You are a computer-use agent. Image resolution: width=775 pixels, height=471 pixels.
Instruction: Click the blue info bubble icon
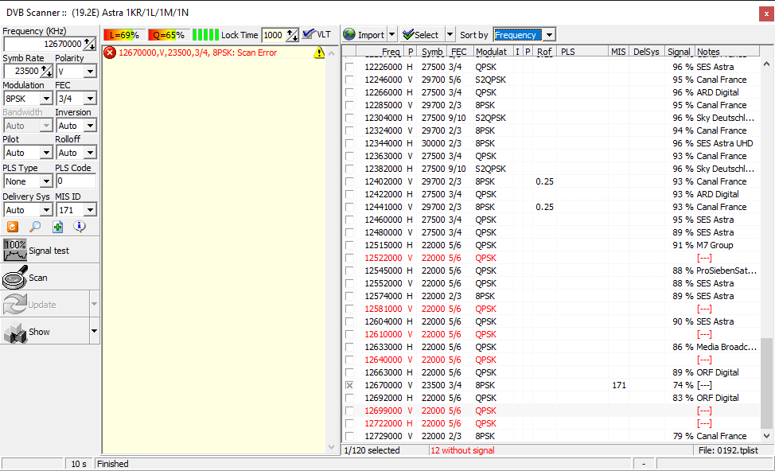80,227
